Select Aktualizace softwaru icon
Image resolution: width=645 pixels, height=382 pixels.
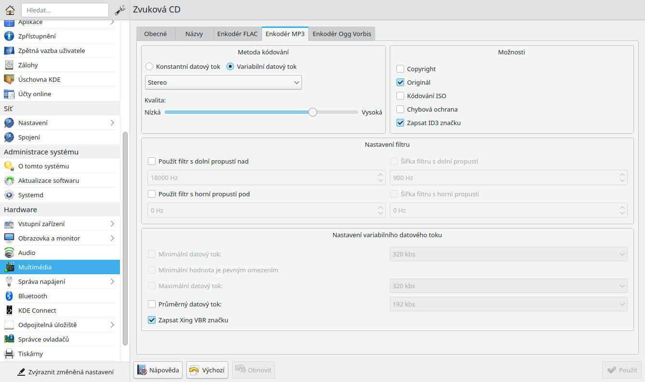9,180
